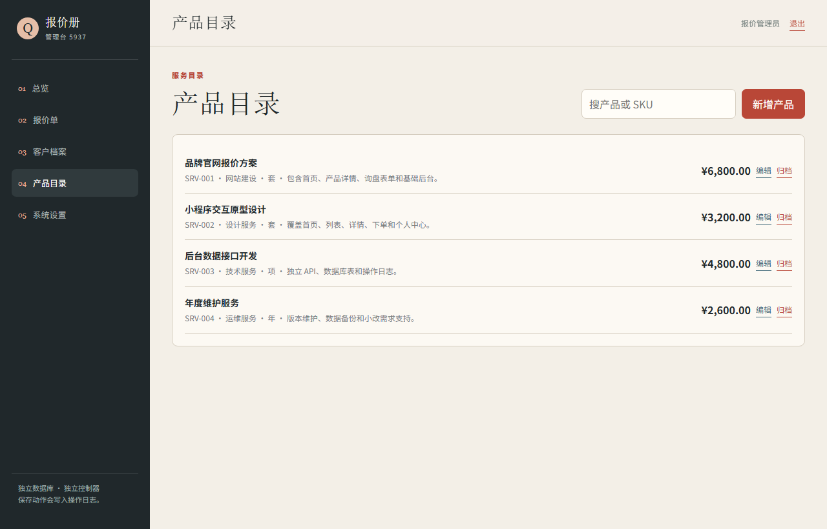Click the small red 服务目录 label

(x=188, y=75)
